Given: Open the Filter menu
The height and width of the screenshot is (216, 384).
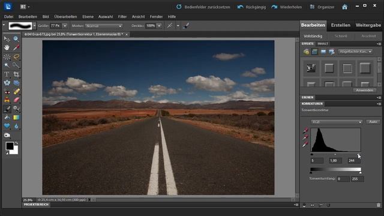Looking at the screenshot, I should point(122,17).
